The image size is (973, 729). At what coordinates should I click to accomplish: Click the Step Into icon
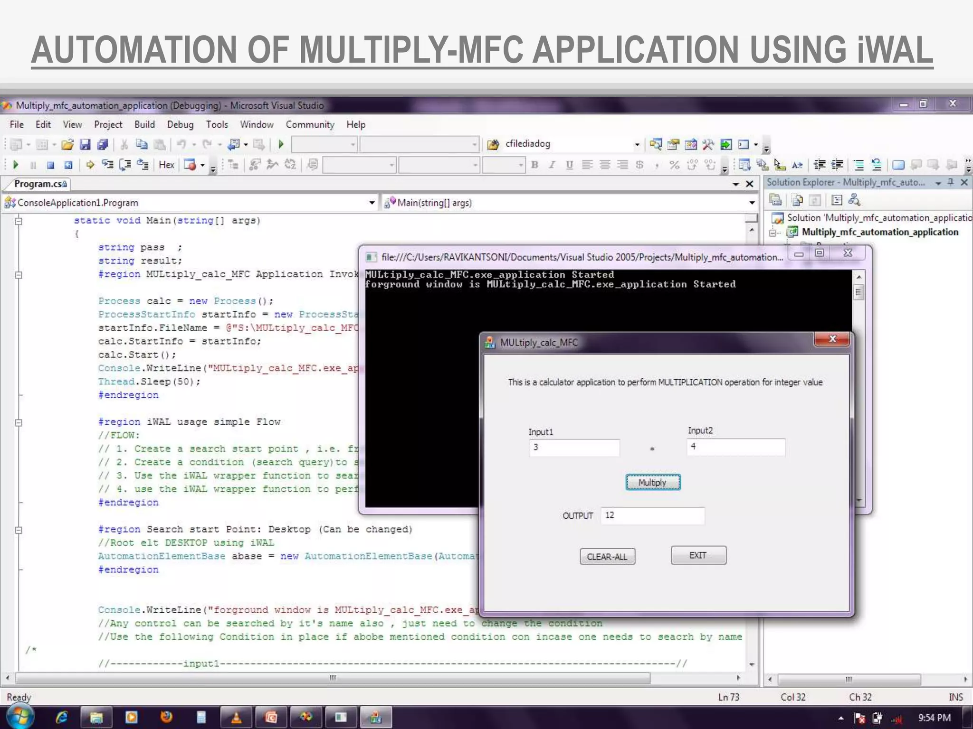[108, 165]
